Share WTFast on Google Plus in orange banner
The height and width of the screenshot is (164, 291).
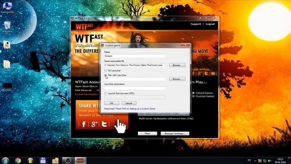click(94, 124)
